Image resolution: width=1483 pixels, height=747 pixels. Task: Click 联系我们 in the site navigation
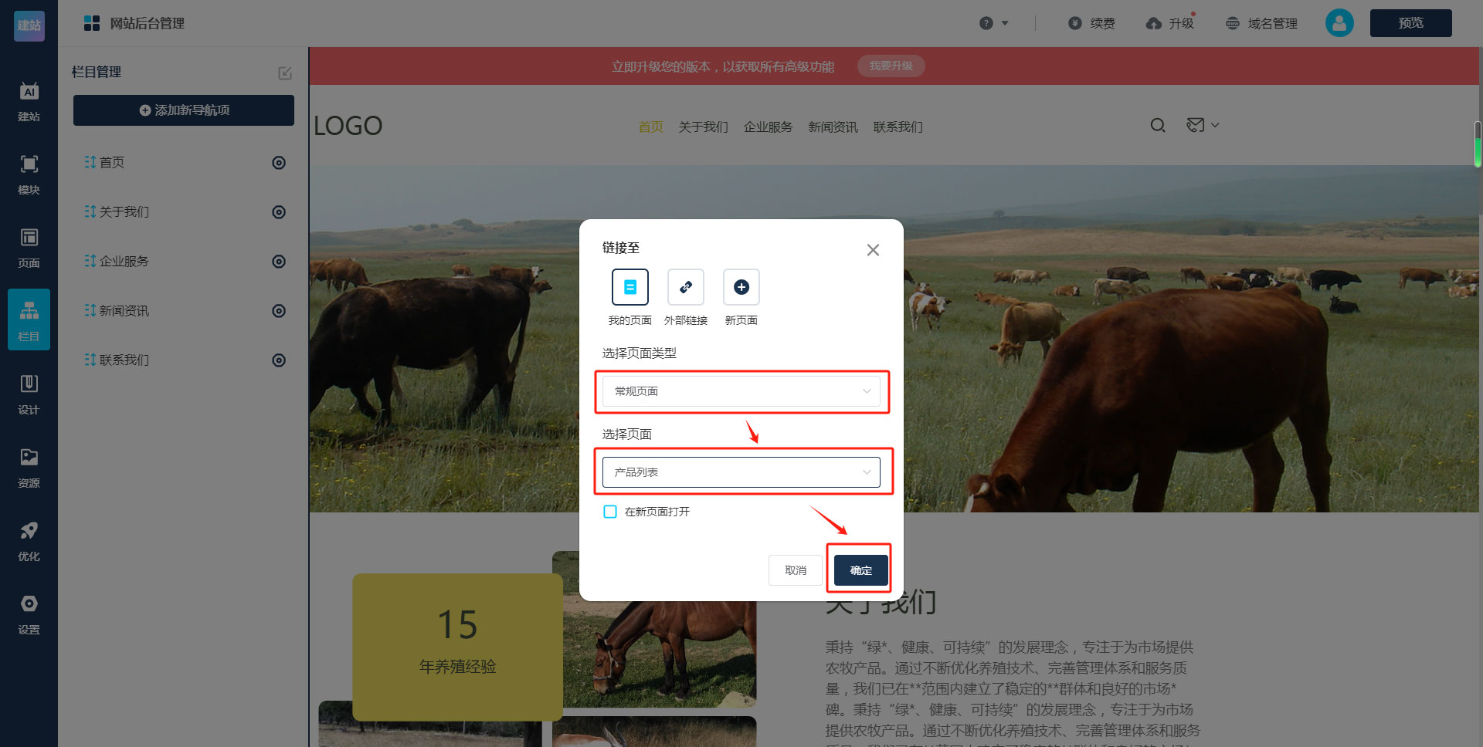898,127
